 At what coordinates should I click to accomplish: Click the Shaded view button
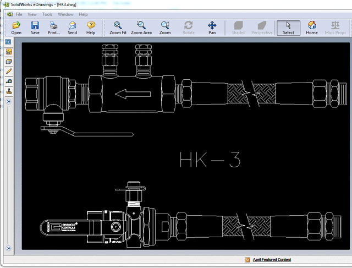pos(238,28)
